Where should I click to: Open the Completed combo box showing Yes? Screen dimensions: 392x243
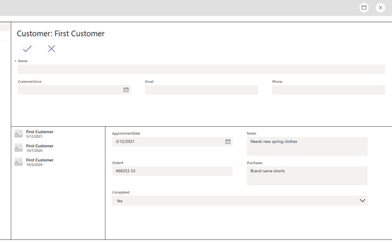pos(240,201)
